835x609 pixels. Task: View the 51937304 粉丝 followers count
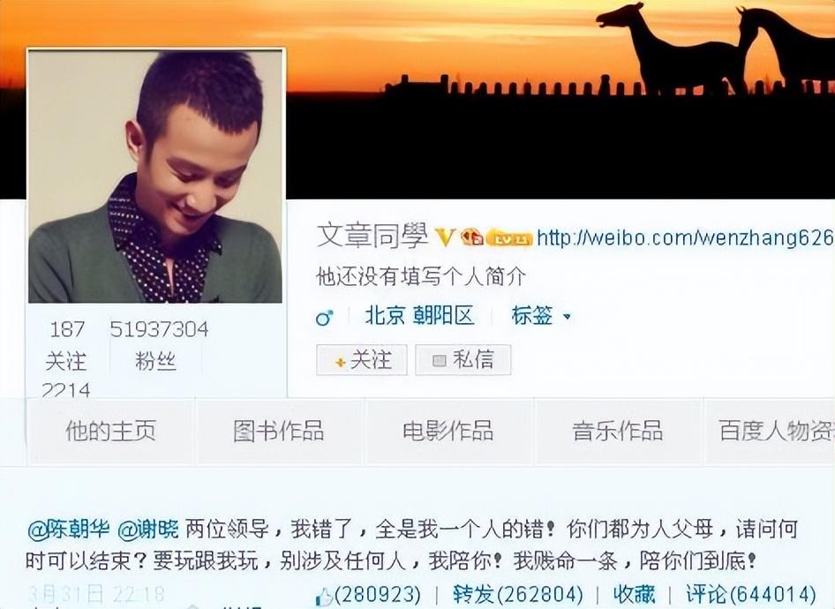coord(158,345)
